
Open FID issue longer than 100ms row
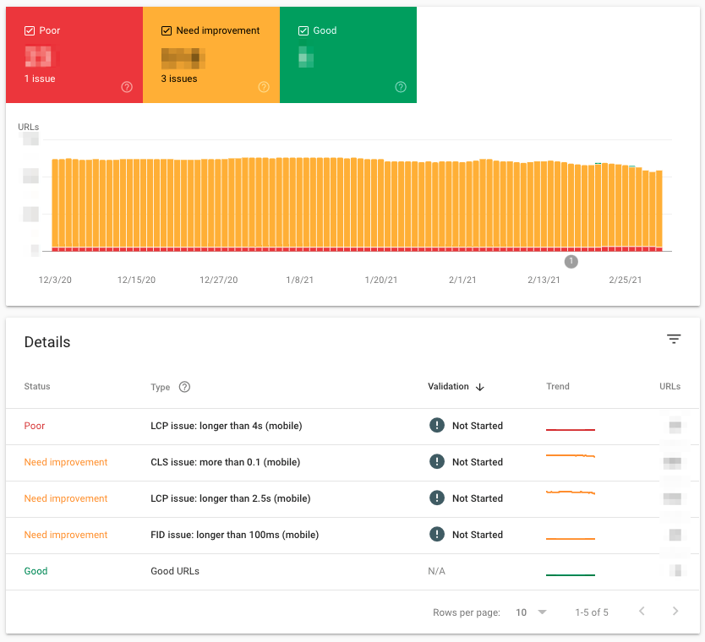coord(352,536)
